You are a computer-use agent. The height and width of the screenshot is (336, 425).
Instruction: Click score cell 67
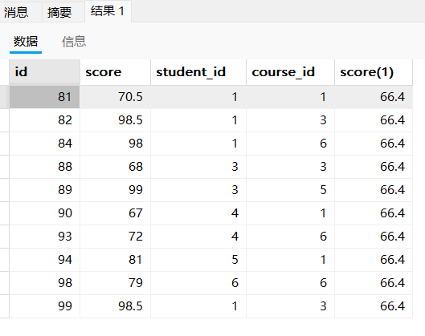tap(115, 213)
